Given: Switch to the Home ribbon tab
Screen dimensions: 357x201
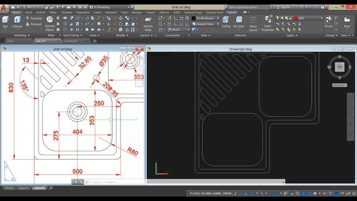Looking at the screenshot, I should click(16, 12).
